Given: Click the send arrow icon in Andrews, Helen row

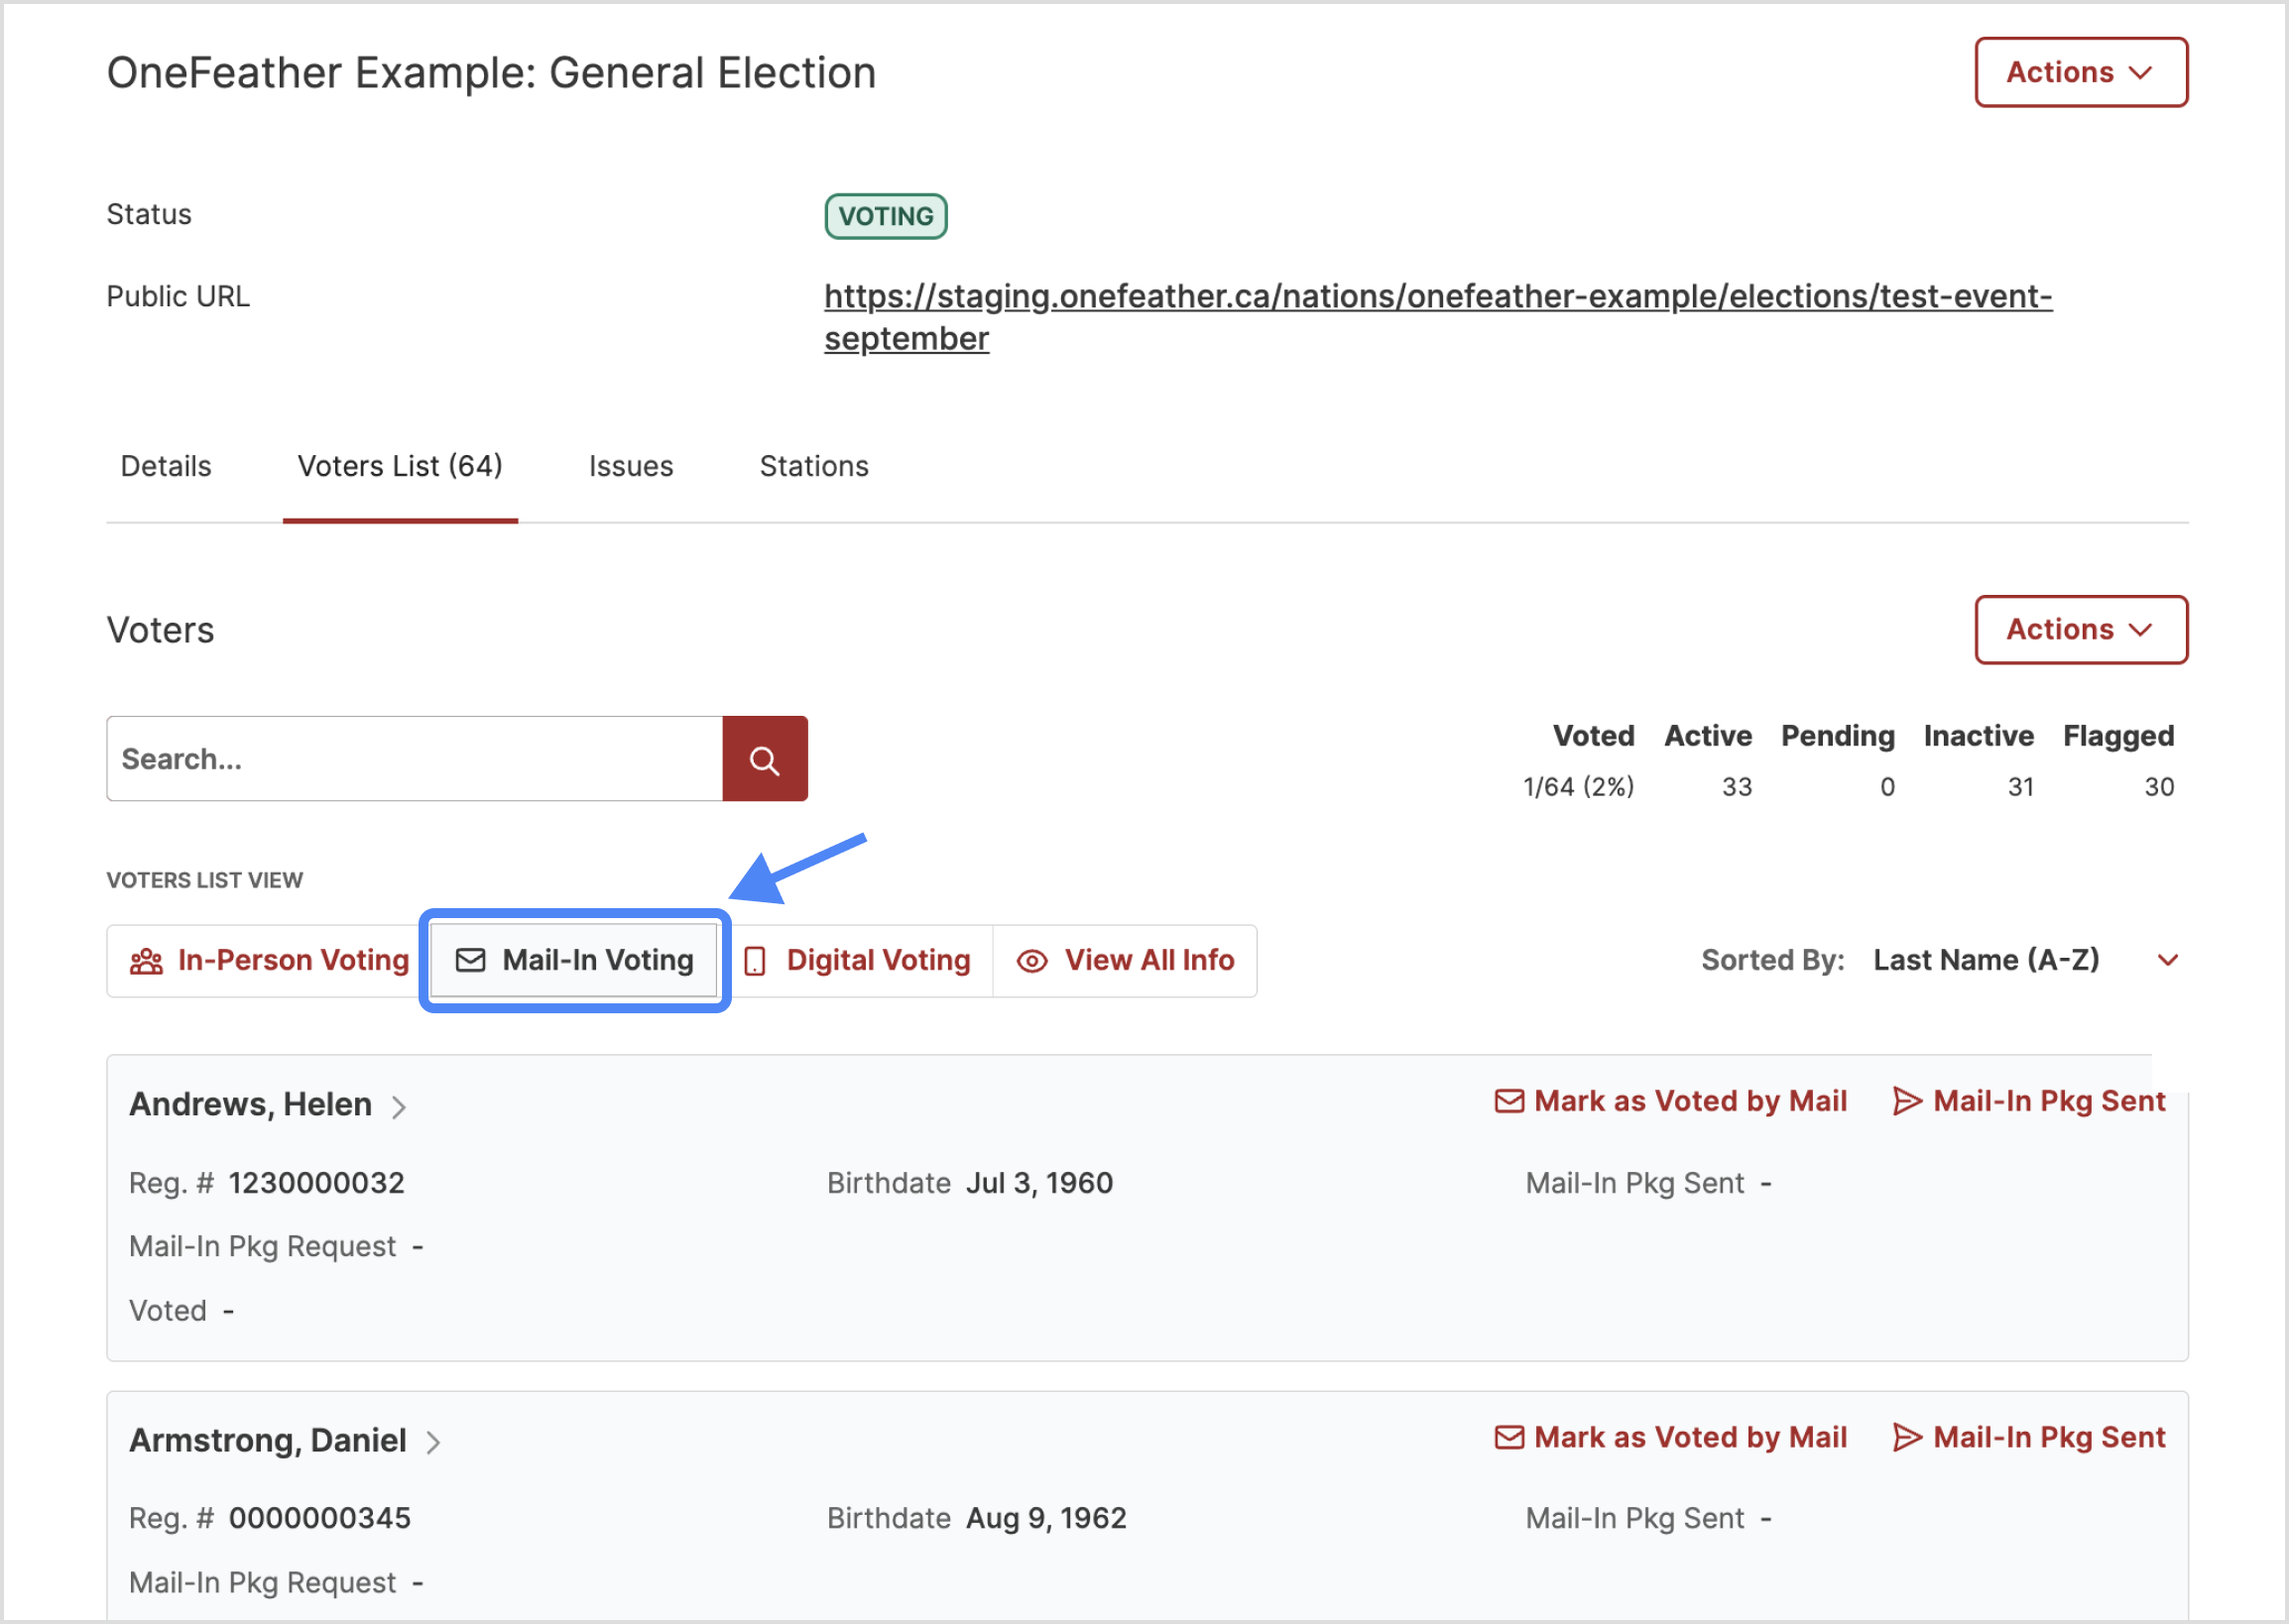Looking at the screenshot, I should [x=1908, y=1101].
